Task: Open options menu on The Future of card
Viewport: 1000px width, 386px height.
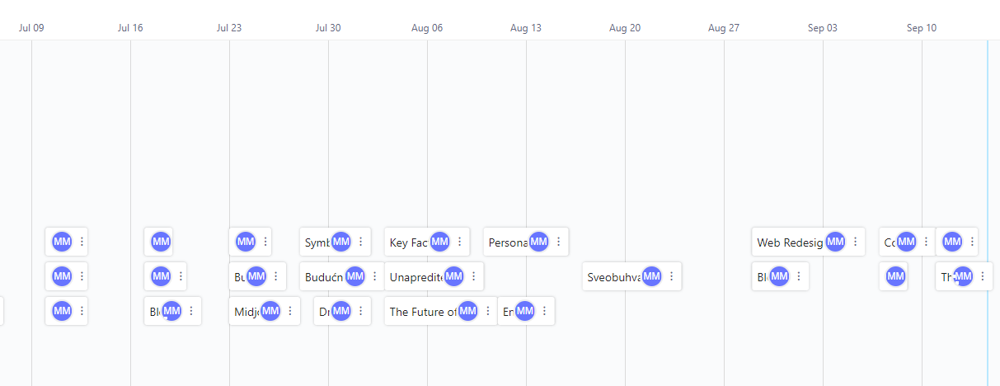Action: coord(487,311)
